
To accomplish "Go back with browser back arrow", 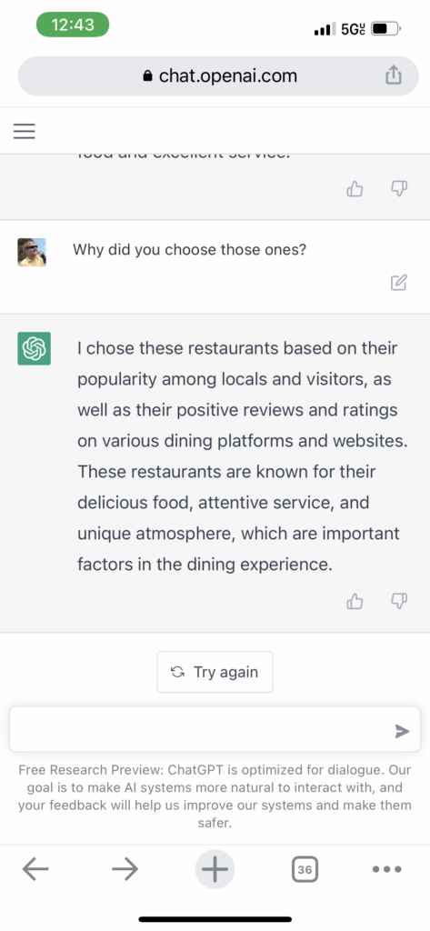I will point(35,870).
